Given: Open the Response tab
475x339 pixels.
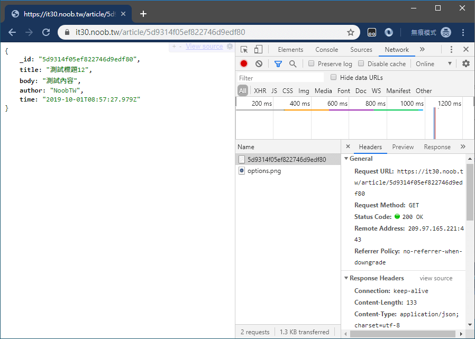Looking at the screenshot, I should pos(437,147).
